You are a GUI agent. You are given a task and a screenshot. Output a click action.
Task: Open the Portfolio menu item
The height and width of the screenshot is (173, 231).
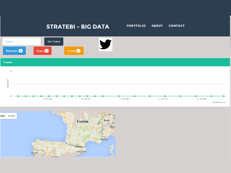[136, 26]
